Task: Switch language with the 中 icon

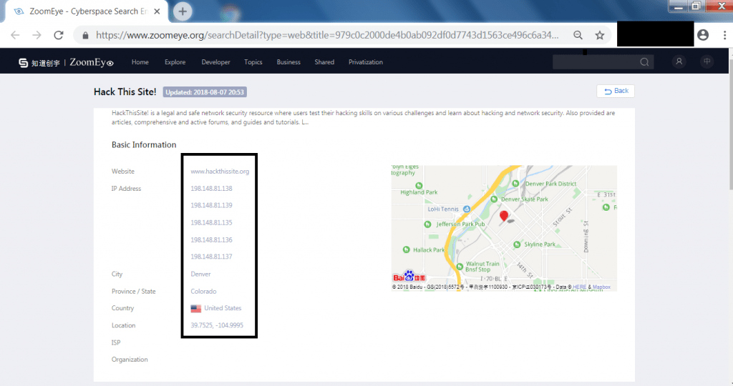Action: tap(707, 61)
